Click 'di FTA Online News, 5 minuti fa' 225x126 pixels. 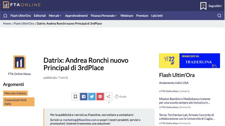[x=174, y=91]
